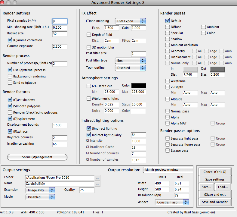Click the Out dark gray color swatch
The width and height of the screenshot is (237, 217).
tap(217, 69)
